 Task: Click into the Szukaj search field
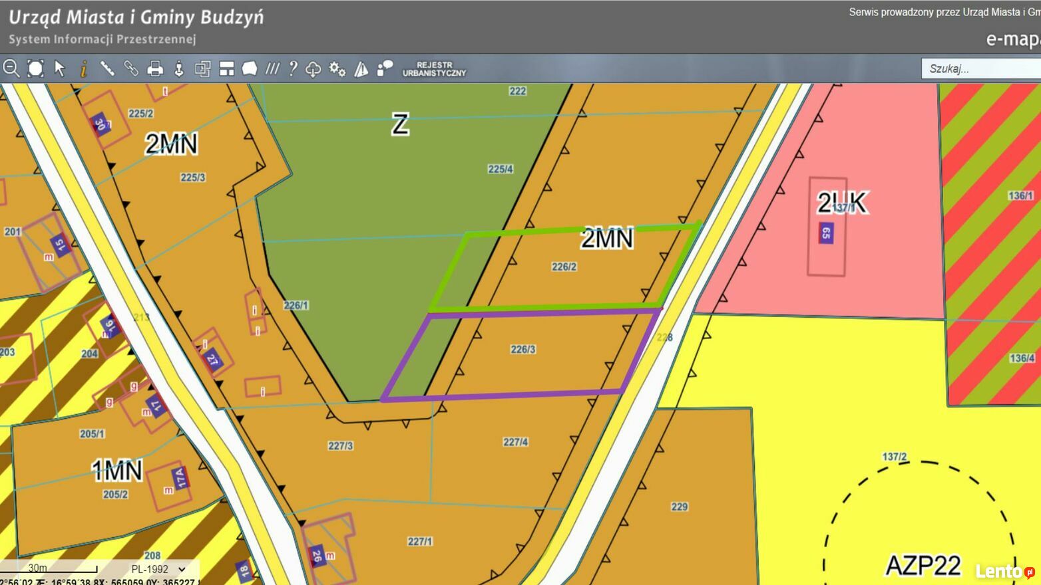(x=978, y=68)
